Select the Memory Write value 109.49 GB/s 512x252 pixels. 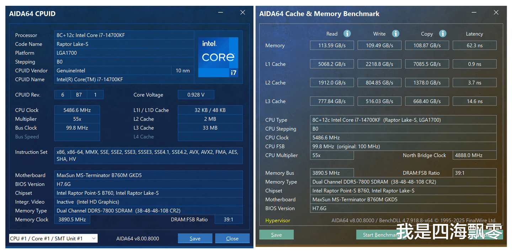(x=379, y=45)
